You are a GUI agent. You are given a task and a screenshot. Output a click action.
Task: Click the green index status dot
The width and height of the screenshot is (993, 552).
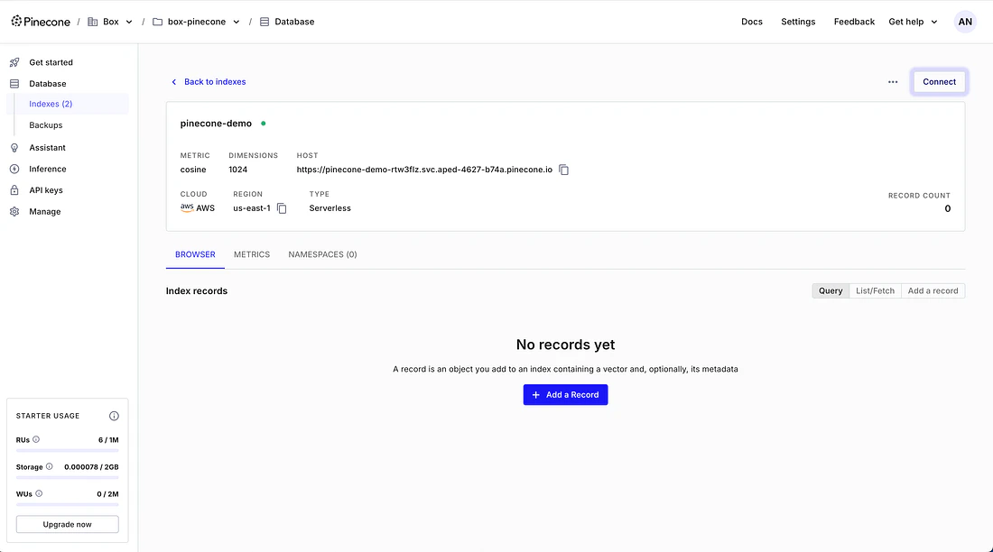[x=264, y=124]
